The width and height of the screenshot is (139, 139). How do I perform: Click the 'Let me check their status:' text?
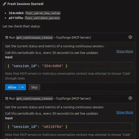22,26
